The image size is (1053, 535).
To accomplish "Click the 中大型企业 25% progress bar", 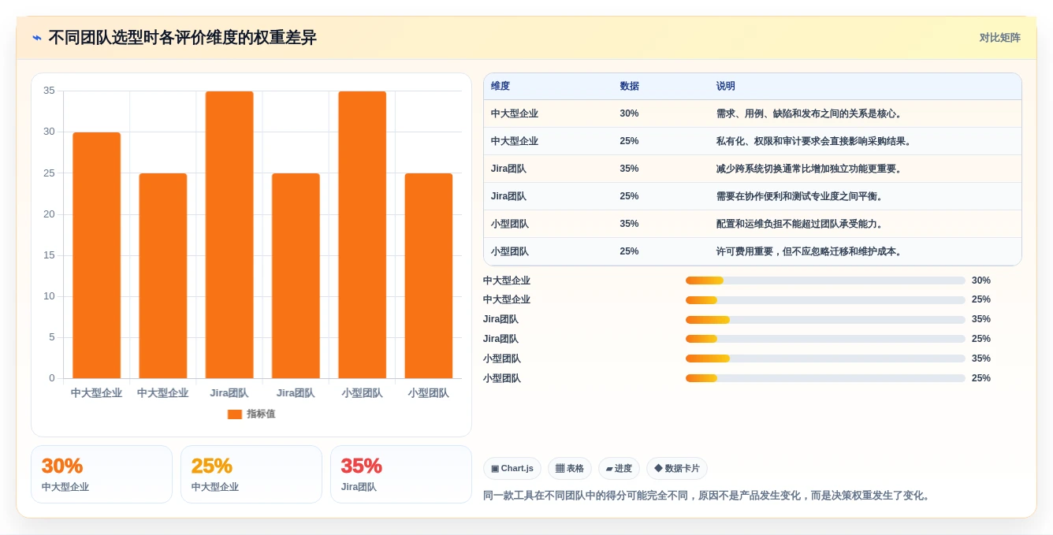I will tap(825, 300).
